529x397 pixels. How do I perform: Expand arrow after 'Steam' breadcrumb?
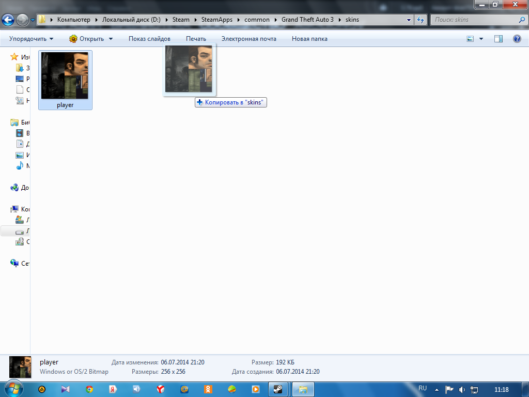[195, 20]
